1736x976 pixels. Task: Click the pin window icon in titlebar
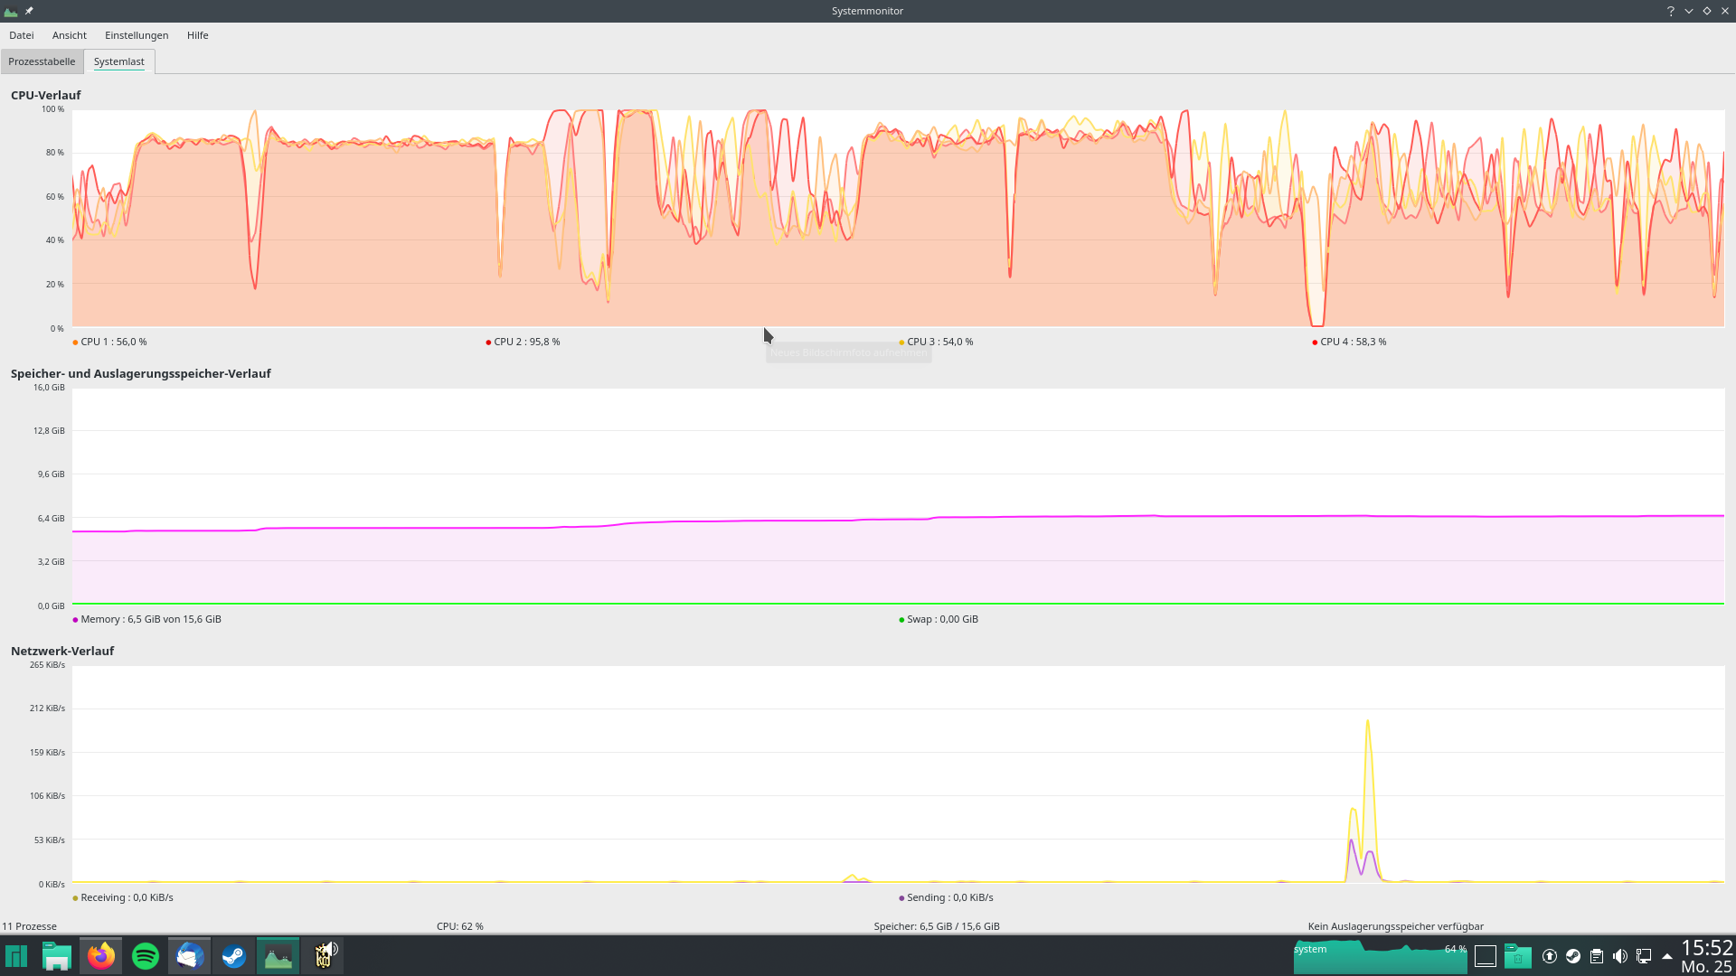pyautogui.click(x=29, y=11)
